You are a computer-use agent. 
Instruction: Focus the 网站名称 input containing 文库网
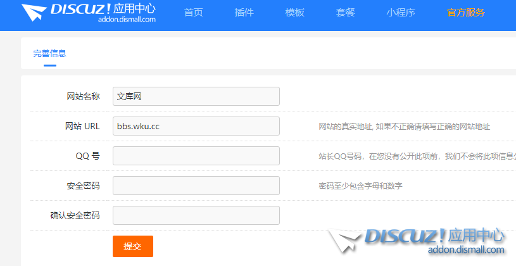[x=196, y=96]
